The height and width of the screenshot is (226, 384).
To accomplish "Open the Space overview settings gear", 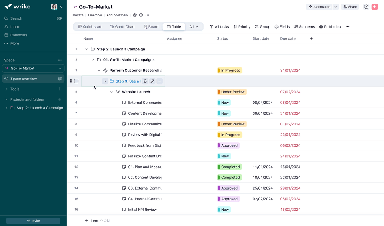I will [60, 79].
